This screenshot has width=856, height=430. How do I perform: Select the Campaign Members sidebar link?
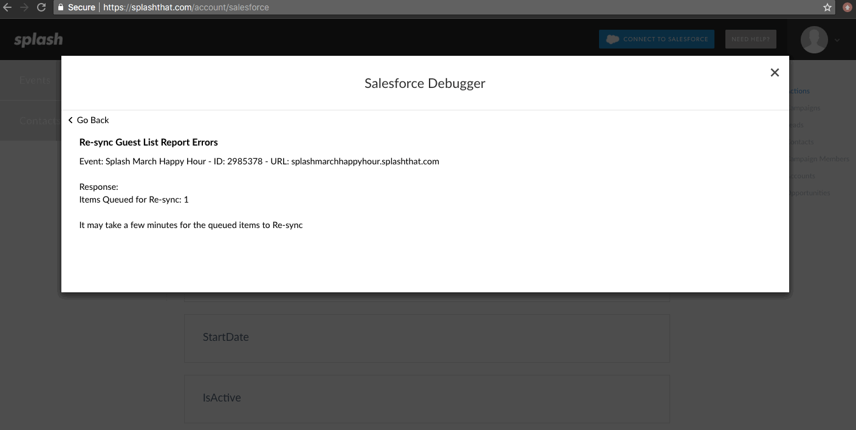pos(820,159)
